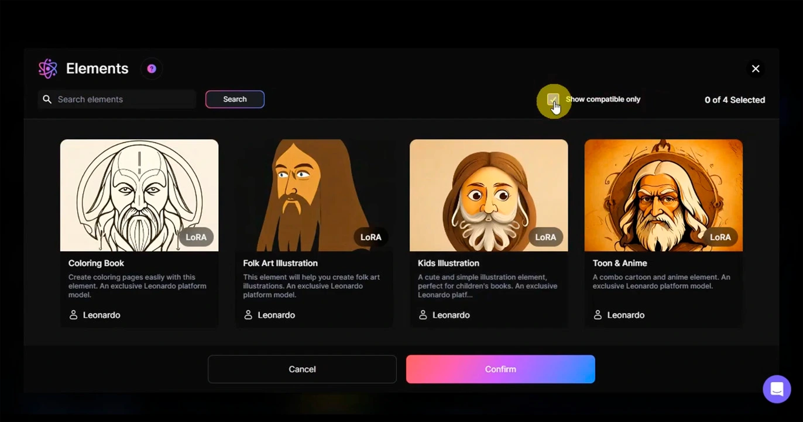Click the user icon under Kids Illustration
The image size is (803, 422).
[423, 315]
